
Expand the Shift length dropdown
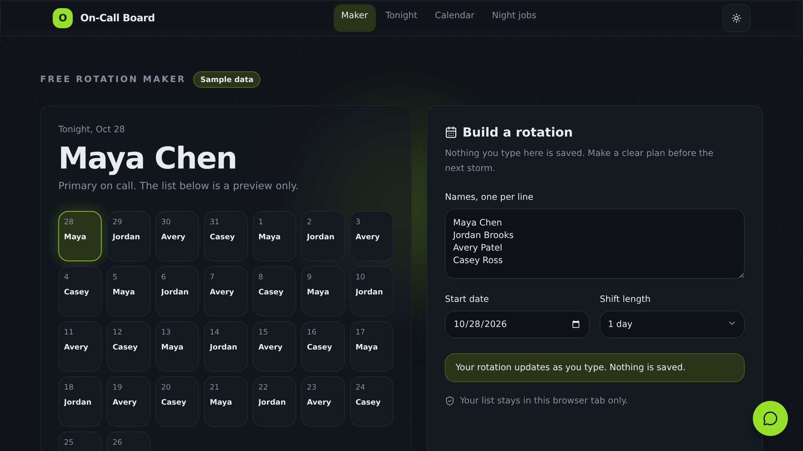tap(672, 324)
